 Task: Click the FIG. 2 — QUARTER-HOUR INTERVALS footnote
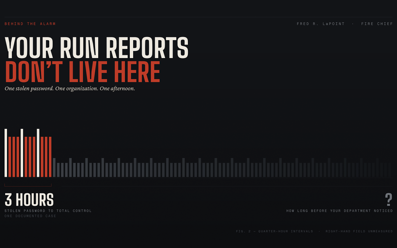(275, 231)
